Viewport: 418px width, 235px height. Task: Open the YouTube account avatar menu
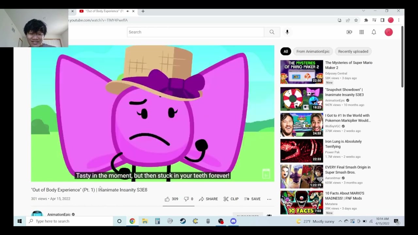[389, 32]
